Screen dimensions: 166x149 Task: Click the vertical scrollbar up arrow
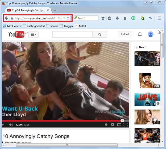click(x=162, y=31)
